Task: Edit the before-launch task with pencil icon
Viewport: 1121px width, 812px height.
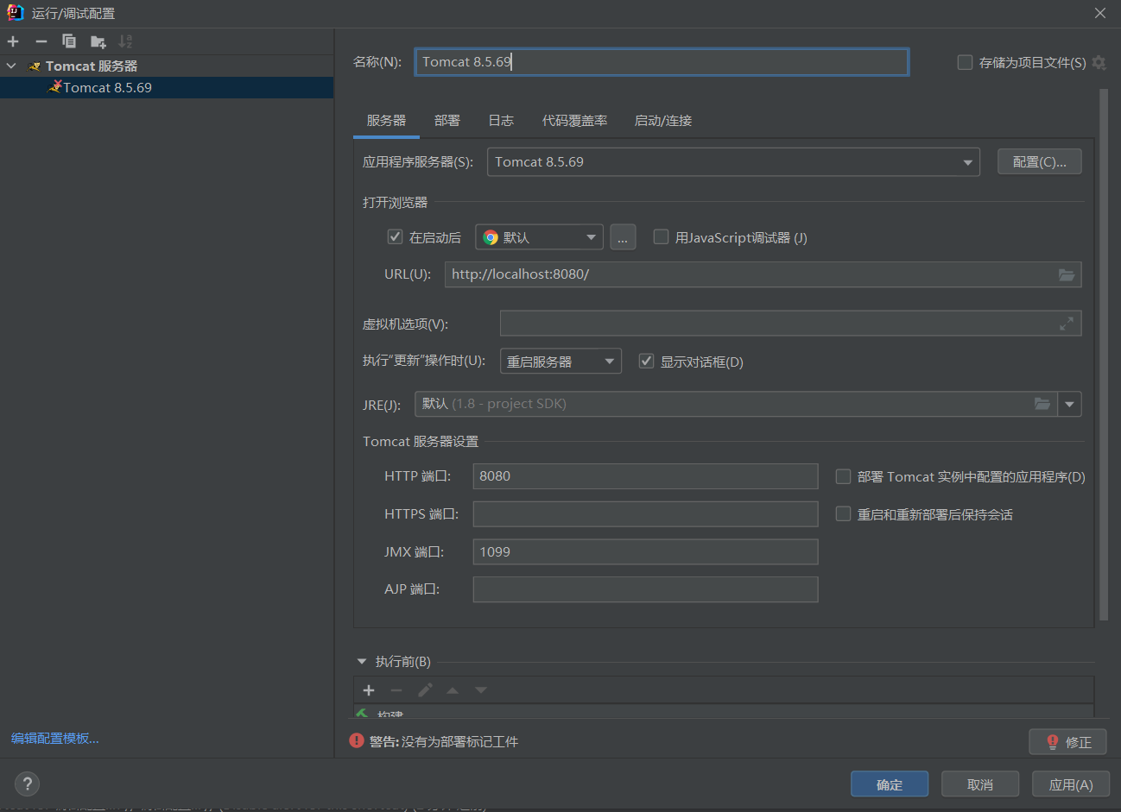Action: click(425, 690)
